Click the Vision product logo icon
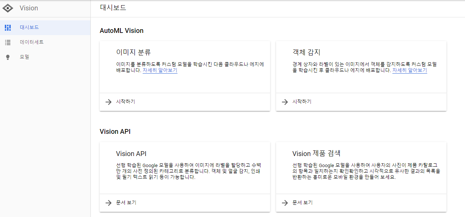Screen dimensions: 465x217 tap(8, 8)
